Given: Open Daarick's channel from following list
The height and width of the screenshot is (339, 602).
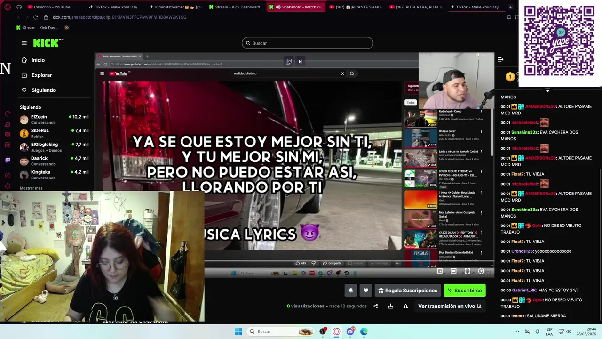Looking at the screenshot, I should coord(54,161).
